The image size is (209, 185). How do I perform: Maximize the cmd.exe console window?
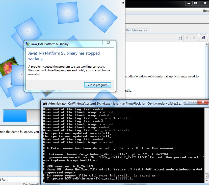click(x=194, y=102)
